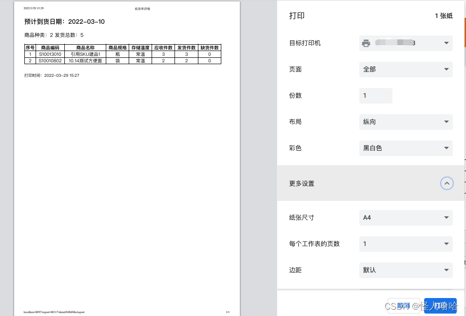Click the 纸张尺寸 label
The width and height of the screenshot is (466, 316).
(x=302, y=218)
